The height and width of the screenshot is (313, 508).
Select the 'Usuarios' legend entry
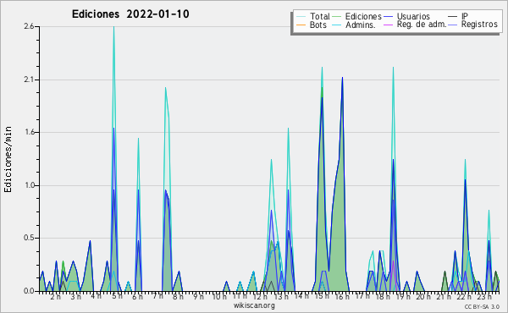[x=413, y=16]
